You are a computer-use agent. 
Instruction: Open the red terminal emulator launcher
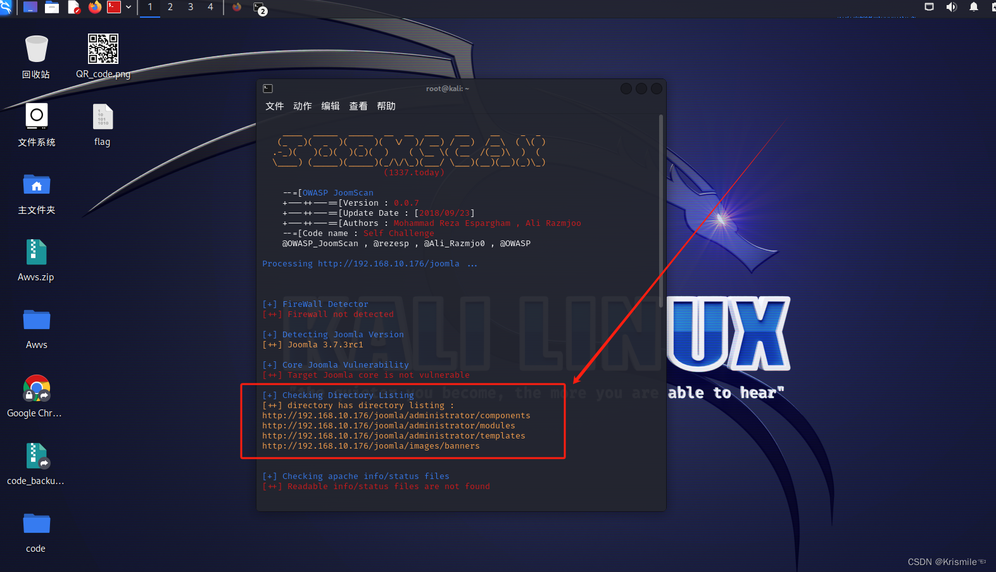pyautogui.click(x=114, y=7)
